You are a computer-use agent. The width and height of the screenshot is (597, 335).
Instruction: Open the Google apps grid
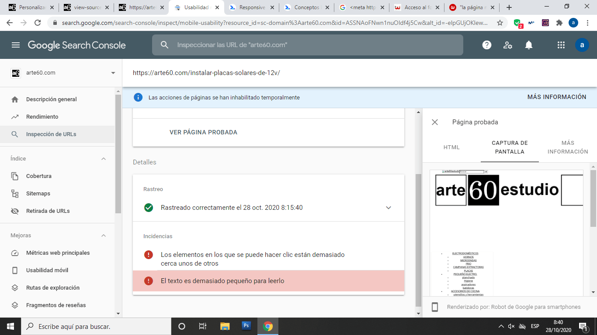[x=561, y=45]
